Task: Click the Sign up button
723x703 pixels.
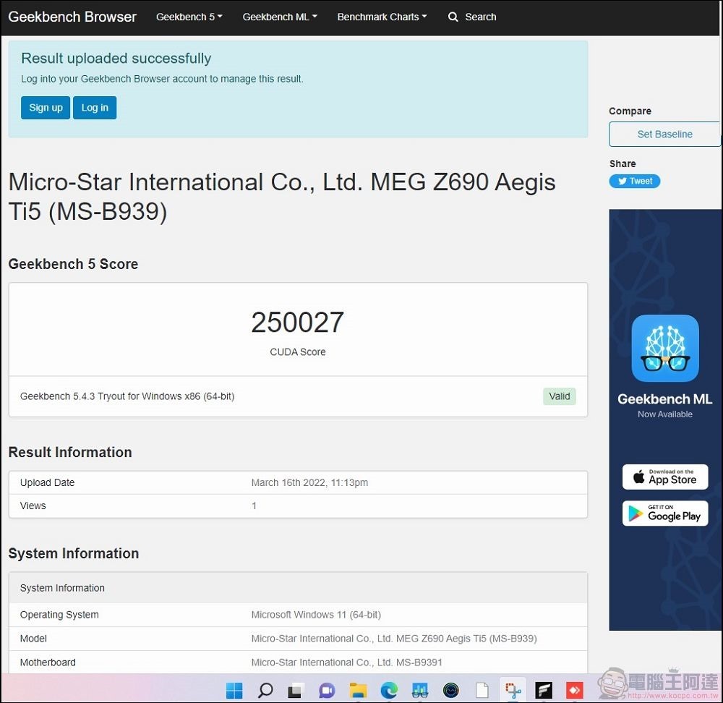Action: click(46, 108)
